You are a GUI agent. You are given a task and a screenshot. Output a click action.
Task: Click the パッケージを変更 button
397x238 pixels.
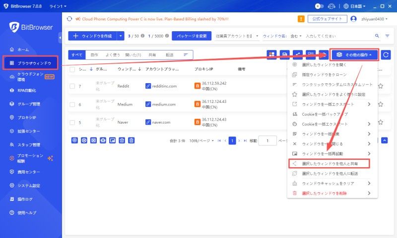(191, 36)
